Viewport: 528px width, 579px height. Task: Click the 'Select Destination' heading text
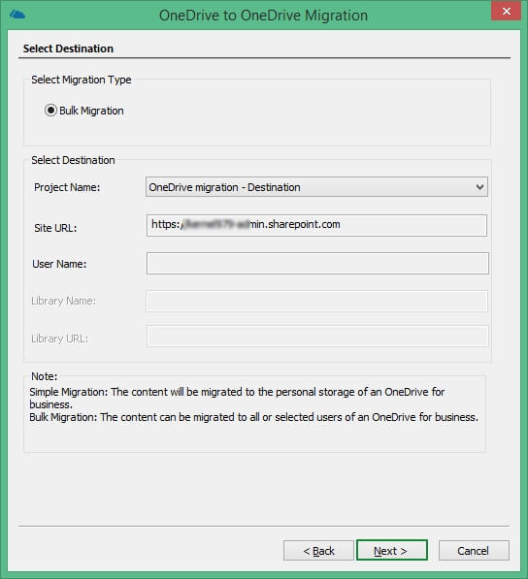68,48
